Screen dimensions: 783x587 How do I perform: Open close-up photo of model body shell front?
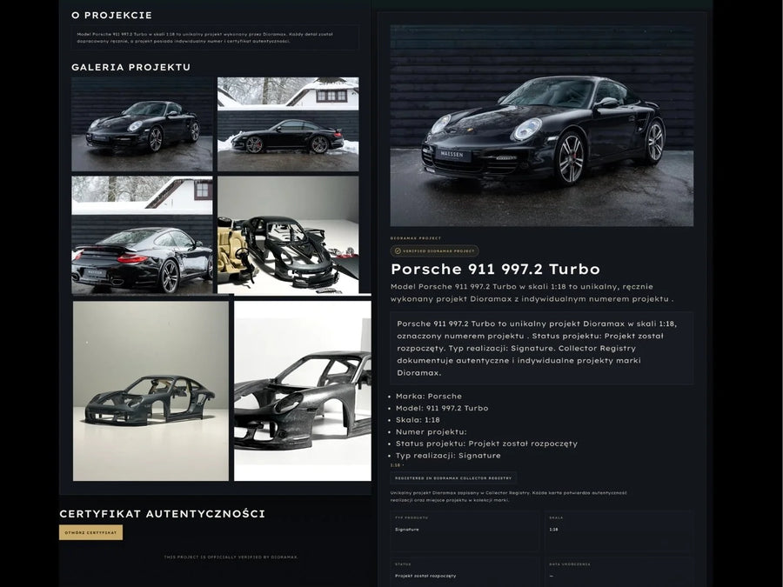click(303, 390)
